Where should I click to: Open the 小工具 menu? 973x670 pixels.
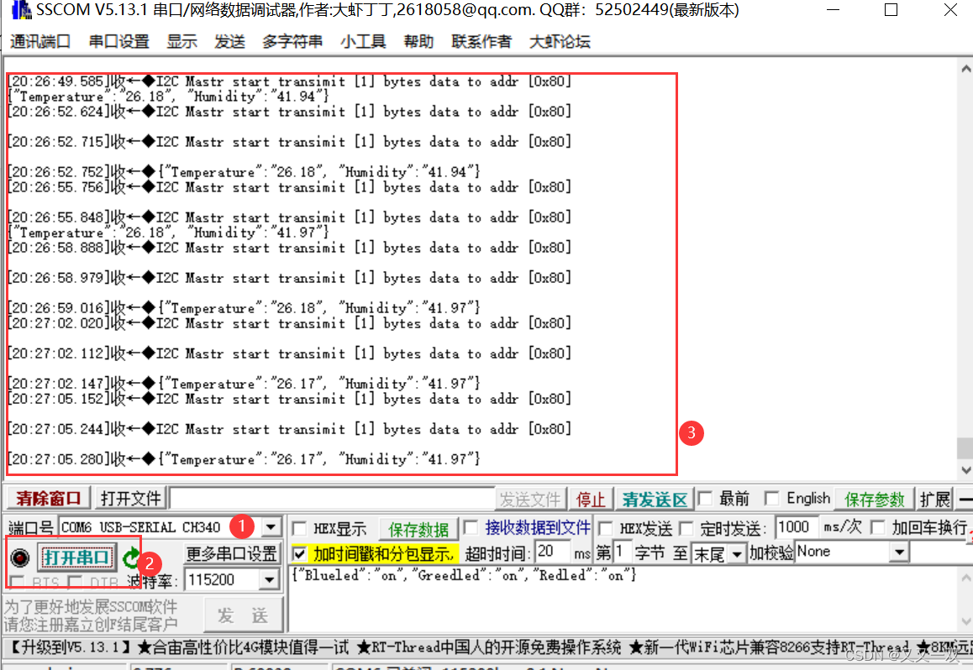(362, 41)
